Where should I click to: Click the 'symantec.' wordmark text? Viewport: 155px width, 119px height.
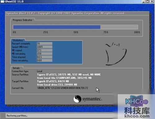pyautogui.click(x=92, y=99)
